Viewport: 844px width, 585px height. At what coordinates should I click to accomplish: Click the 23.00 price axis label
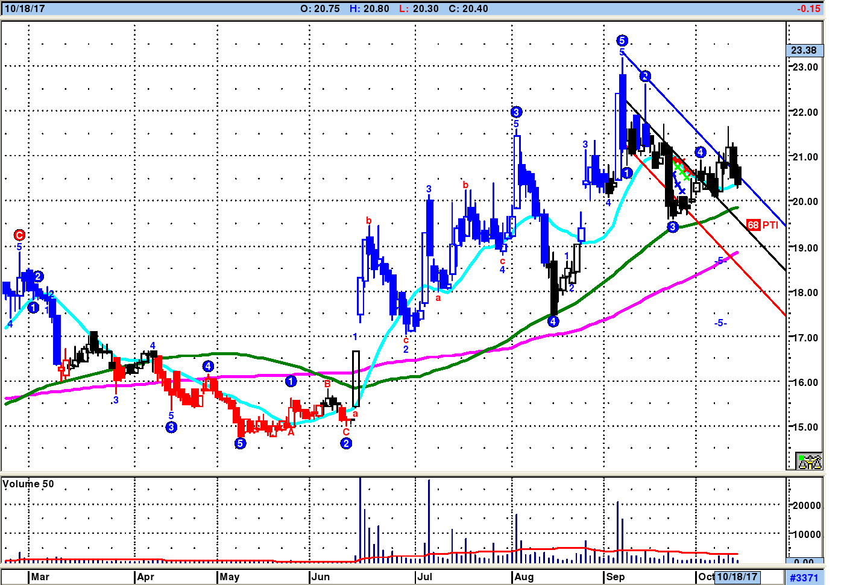805,67
